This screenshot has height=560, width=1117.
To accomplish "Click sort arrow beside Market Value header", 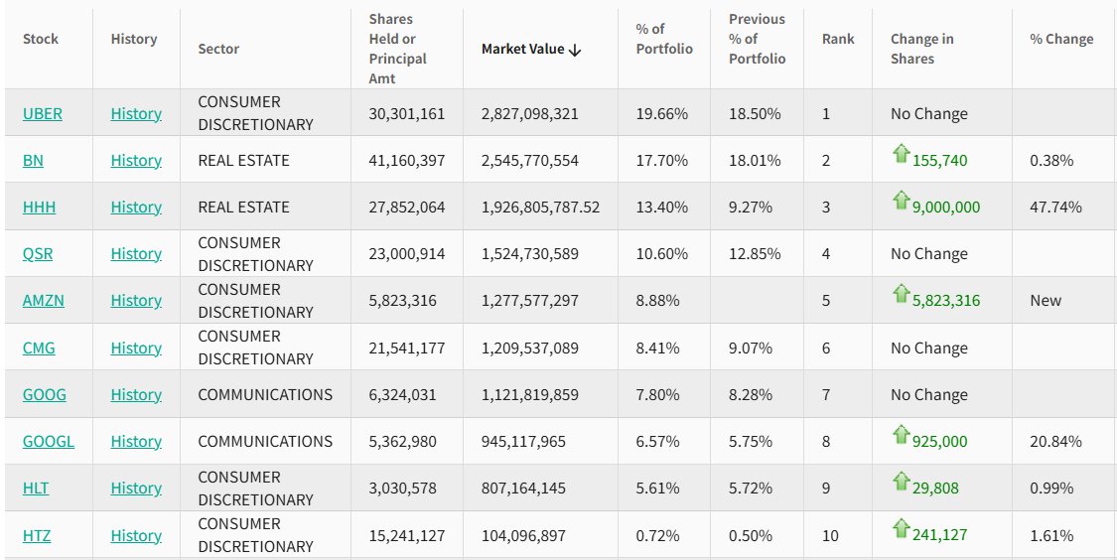I will tap(575, 50).
